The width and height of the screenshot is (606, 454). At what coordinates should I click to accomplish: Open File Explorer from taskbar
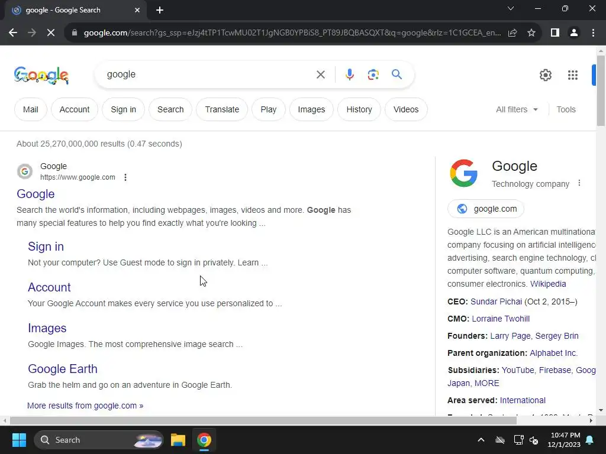[178, 440]
